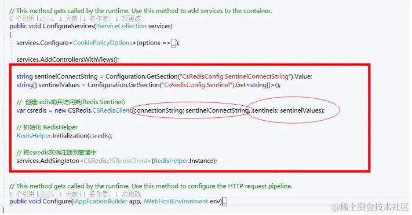The image size is (412, 215).
Task: Expand collapsed block after options =>
Action: point(174,43)
